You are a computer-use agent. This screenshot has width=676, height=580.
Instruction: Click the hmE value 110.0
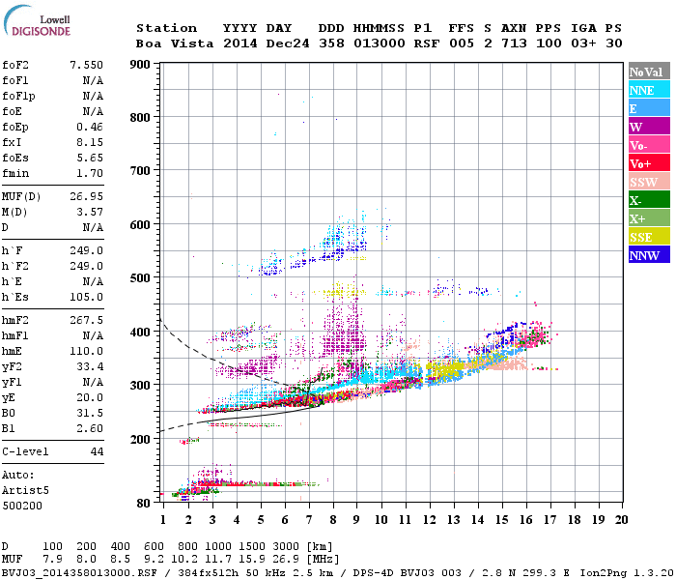coord(86,351)
